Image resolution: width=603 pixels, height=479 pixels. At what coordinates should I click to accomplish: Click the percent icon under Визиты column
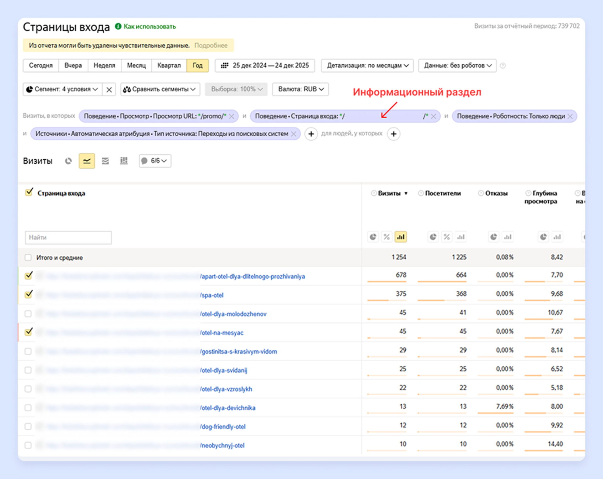tap(387, 237)
